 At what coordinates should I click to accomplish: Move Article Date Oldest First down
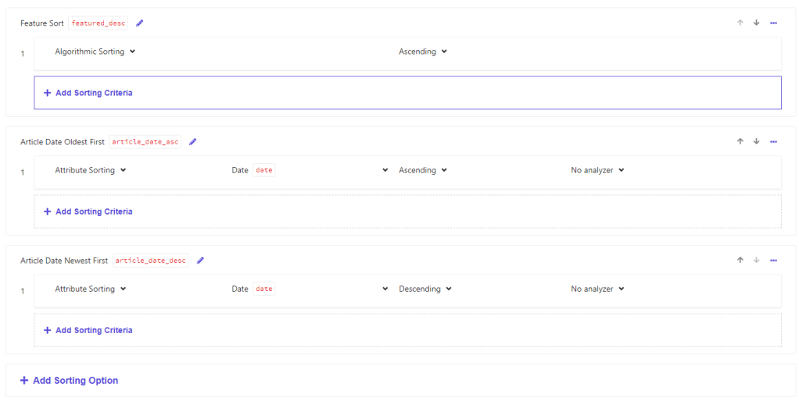(756, 141)
